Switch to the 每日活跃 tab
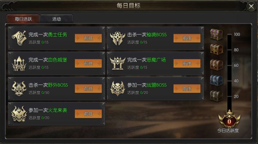 [x=23, y=19]
